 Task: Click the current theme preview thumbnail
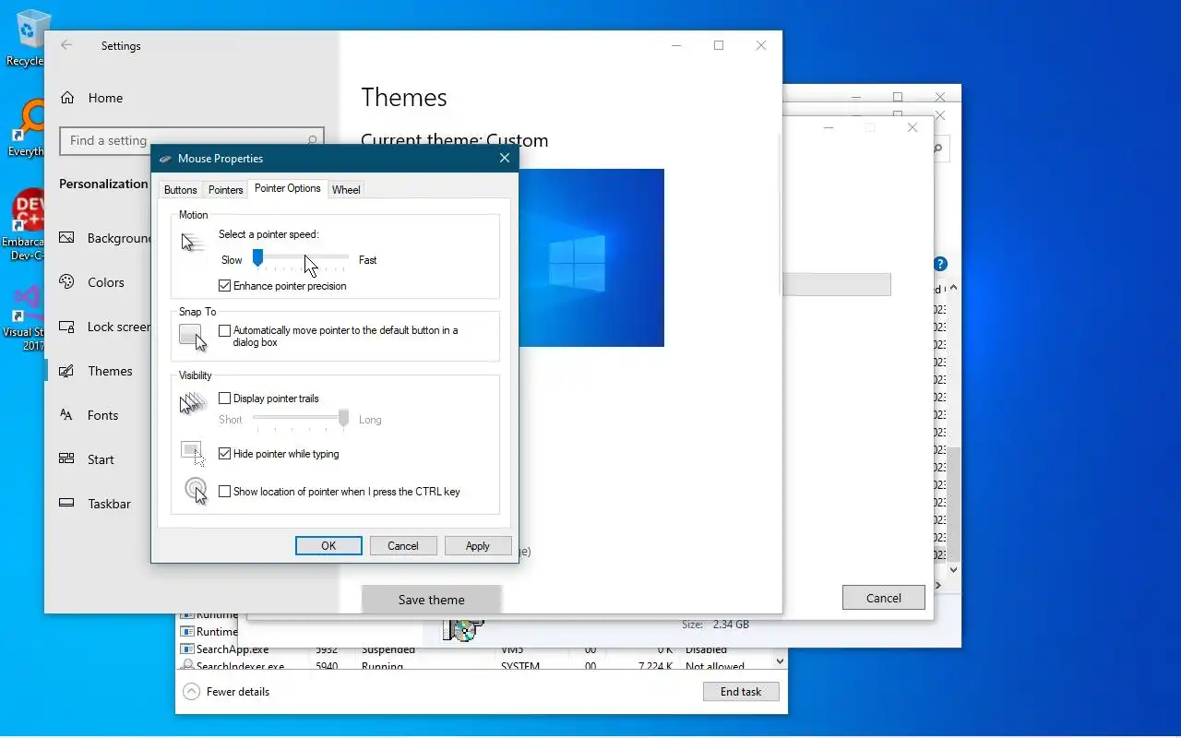(x=591, y=257)
